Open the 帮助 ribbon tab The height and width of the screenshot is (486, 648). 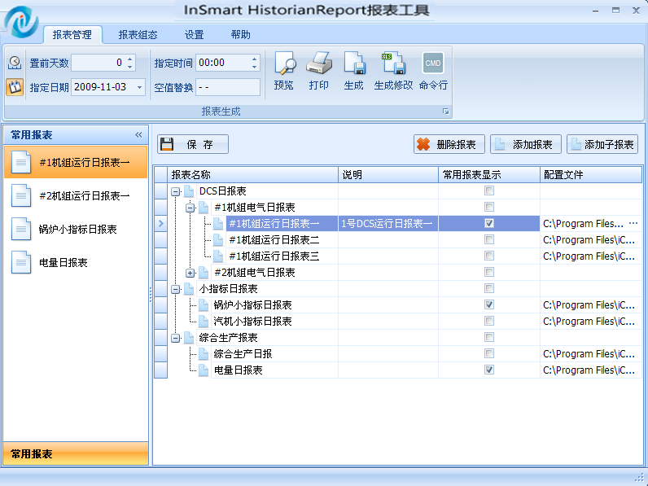(240, 35)
